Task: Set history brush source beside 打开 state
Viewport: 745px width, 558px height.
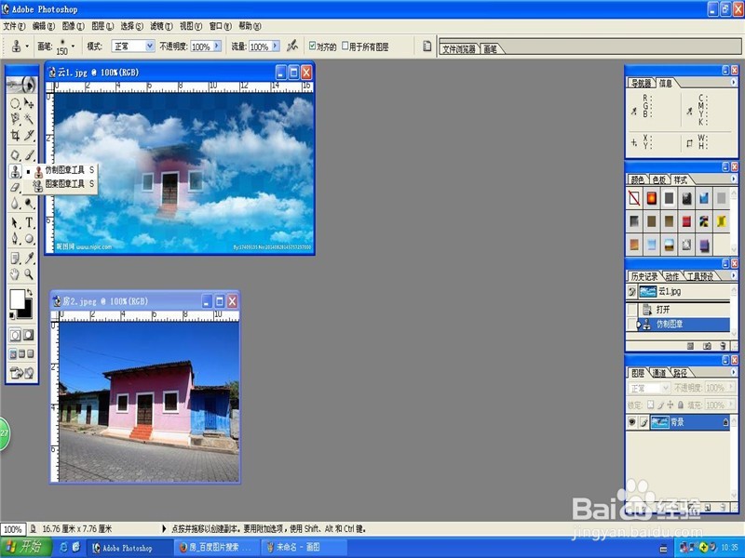Action: pyautogui.click(x=631, y=310)
